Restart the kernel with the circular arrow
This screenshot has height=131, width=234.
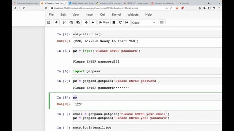pos(120,23)
